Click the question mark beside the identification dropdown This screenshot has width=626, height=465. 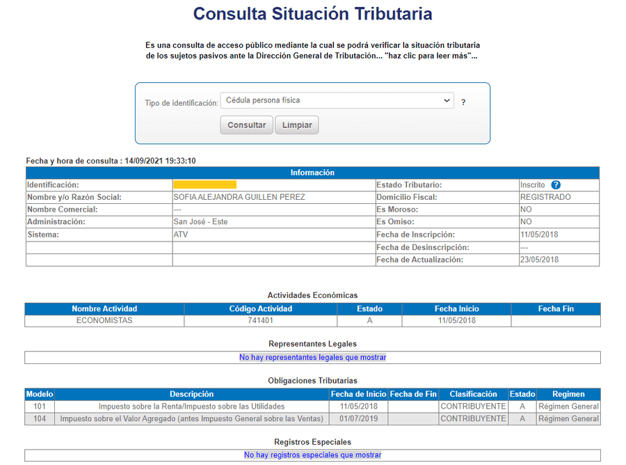coord(463,102)
